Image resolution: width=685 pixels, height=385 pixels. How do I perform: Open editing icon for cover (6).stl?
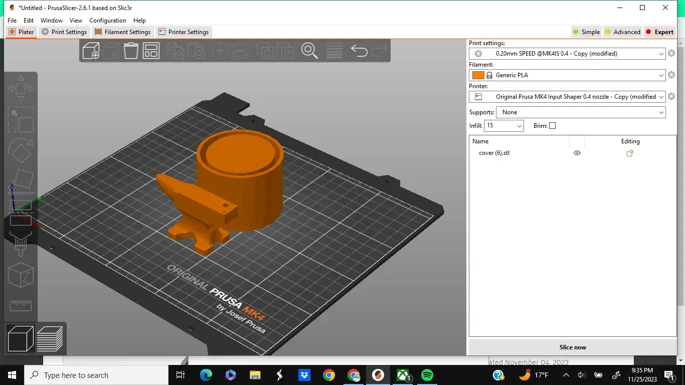click(630, 153)
